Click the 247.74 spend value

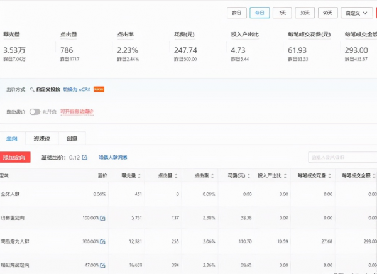click(185, 50)
